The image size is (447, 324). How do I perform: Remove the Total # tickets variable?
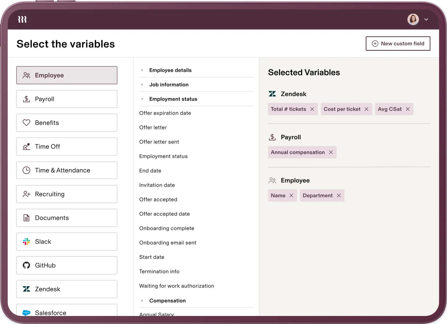coord(312,109)
